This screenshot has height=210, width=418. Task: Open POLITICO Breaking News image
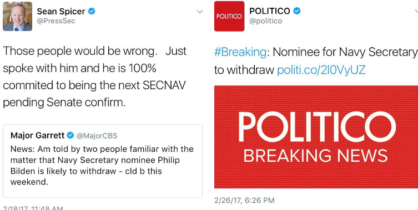point(316,137)
